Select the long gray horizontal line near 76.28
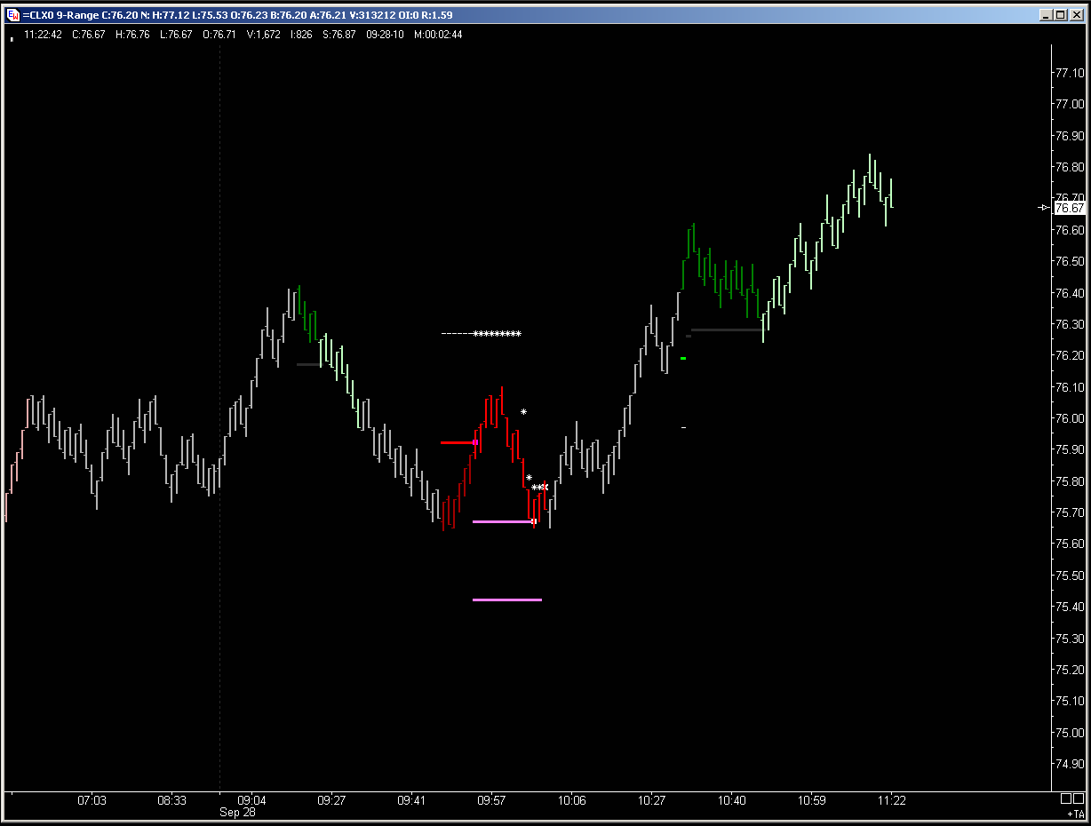The image size is (1091, 826). coord(727,330)
